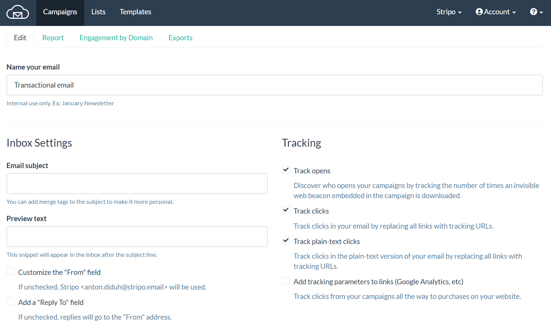This screenshot has height=326, width=551.
Task: Enable Add tracking parameters to links
Action: click(x=285, y=281)
